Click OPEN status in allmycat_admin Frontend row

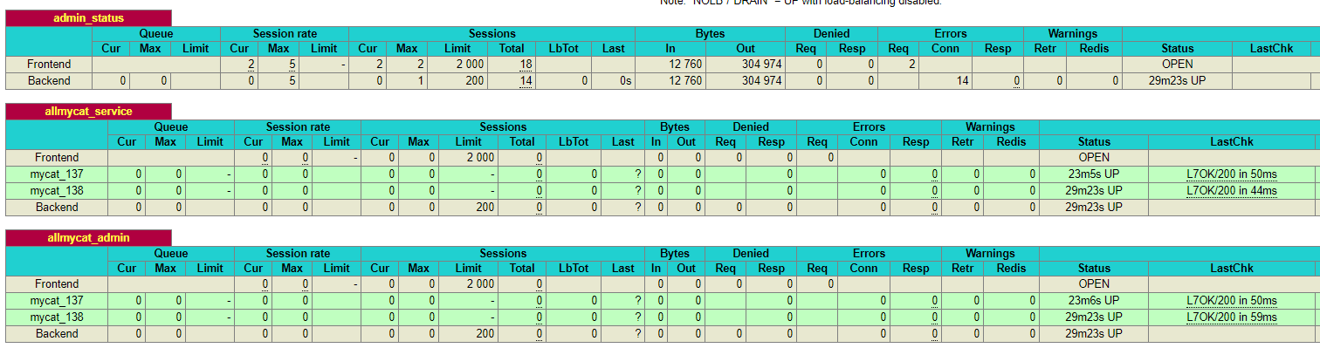coord(1094,284)
